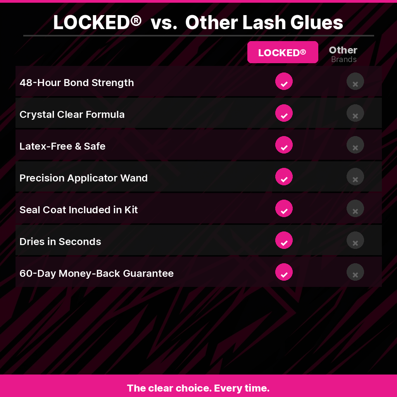
Task: Click the pink checkmark for 48-Hour Bond Strength
Action: pyautogui.click(x=284, y=81)
